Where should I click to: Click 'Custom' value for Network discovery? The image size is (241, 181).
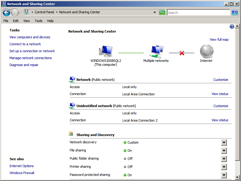tap(133, 142)
